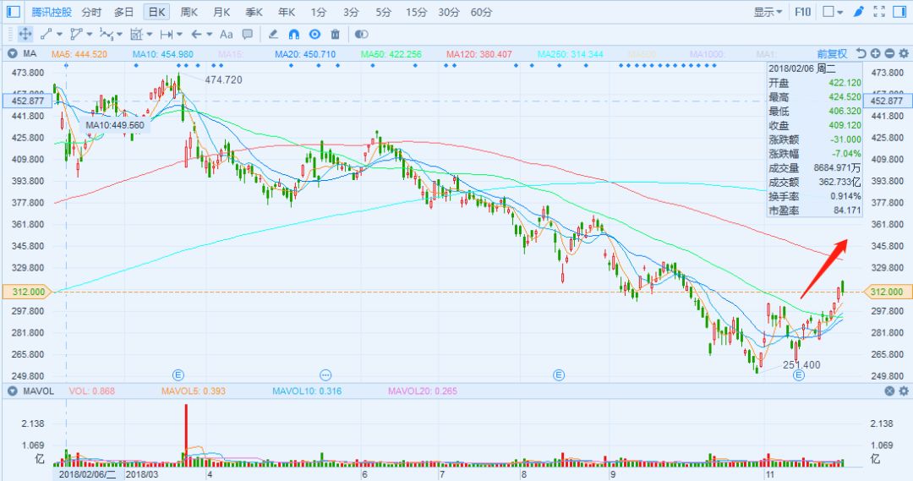The height and width of the screenshot is (481, 913).
Task: Select the wave polyline drawing tool
Action: [x=107, y=35]
